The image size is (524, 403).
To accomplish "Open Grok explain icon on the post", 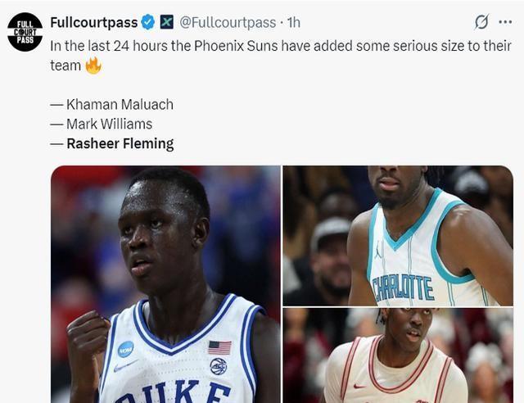I will (481, 22).
